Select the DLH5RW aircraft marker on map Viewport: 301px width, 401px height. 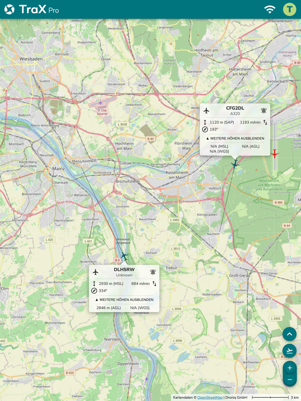pyautogui.click(x=124, y=256)
